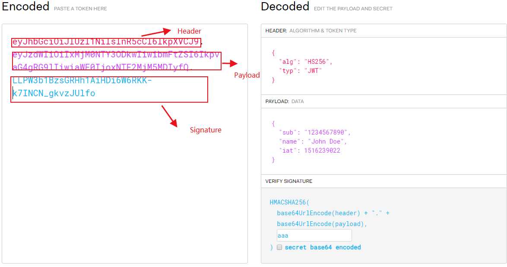The image size is (507, 267).
Task: Click the red header segment of the encoded token
Action: 106,42
